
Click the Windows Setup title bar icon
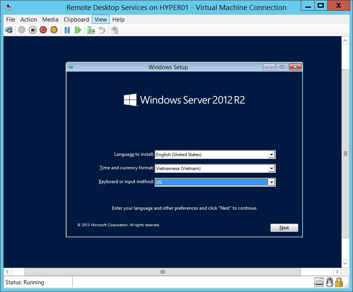70,67
